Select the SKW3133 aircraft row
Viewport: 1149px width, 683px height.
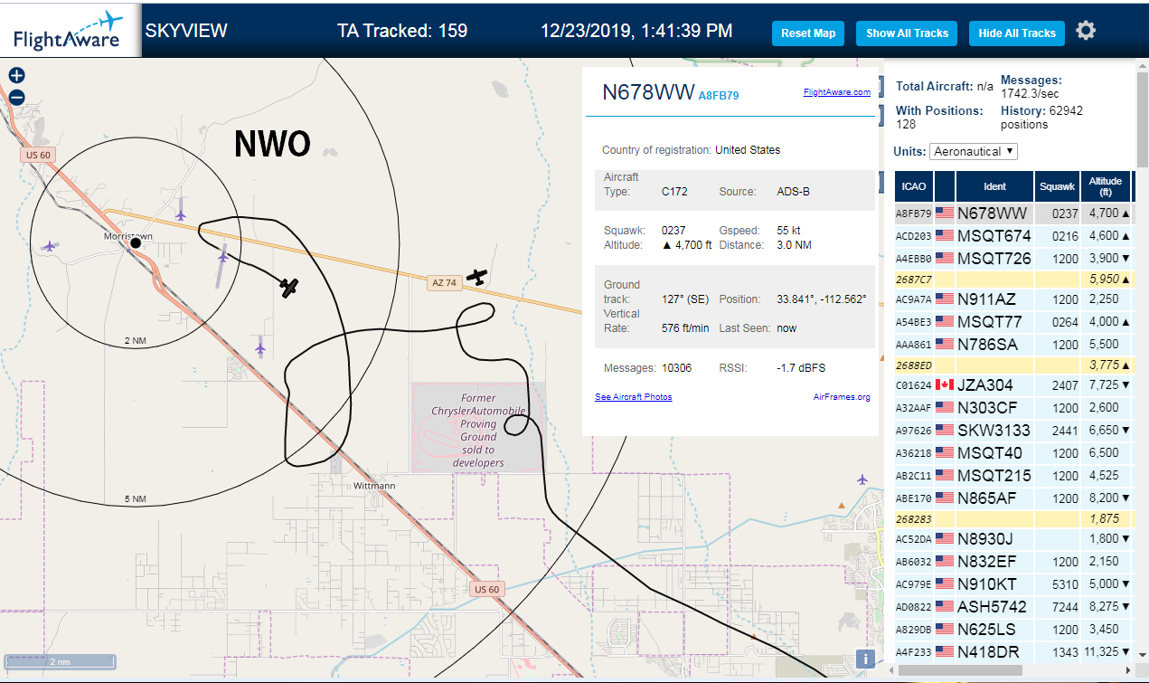click(1012, 431)
